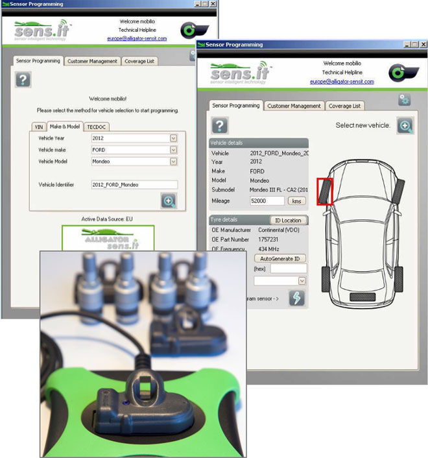Select Sensor Programming tab in back window
The height and width of the screenshot is (458, 428).
38,61
